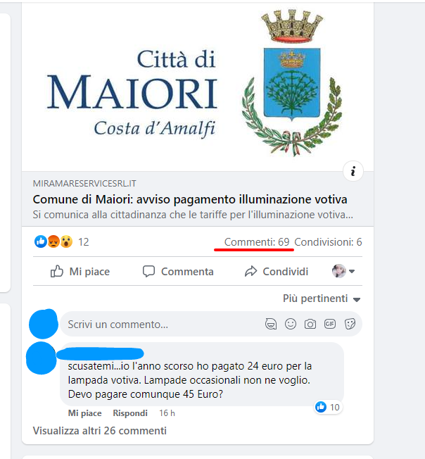425x459 pixels.
Task: Click the Condividi share button
Action: click(x=277, y=271)
